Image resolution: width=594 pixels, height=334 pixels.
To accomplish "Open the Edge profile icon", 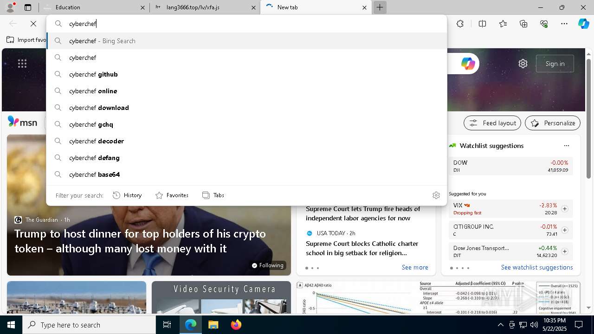I will [x=11, y=7].
